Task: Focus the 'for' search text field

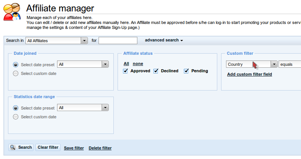Action: click(x=118, y=40)
